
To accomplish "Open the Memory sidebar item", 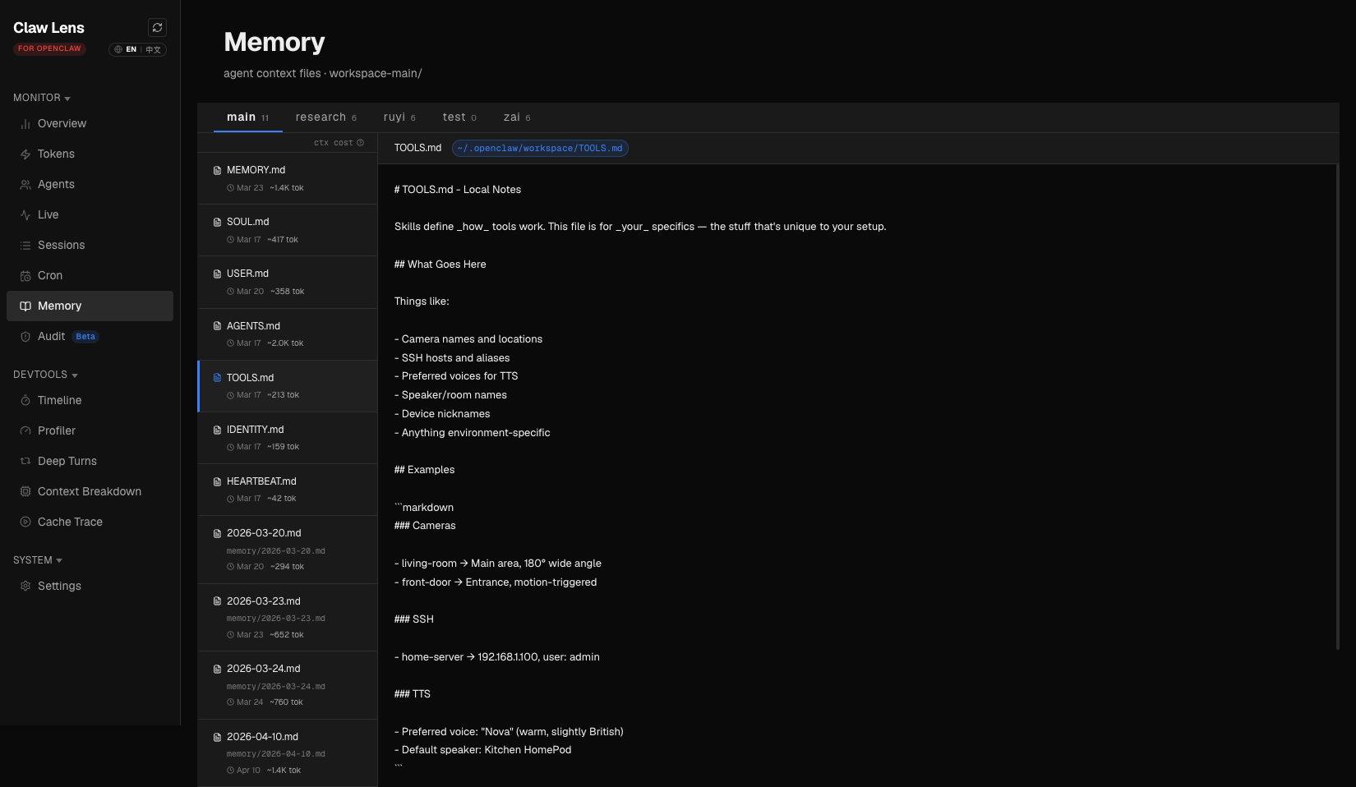I will point(90,306).
